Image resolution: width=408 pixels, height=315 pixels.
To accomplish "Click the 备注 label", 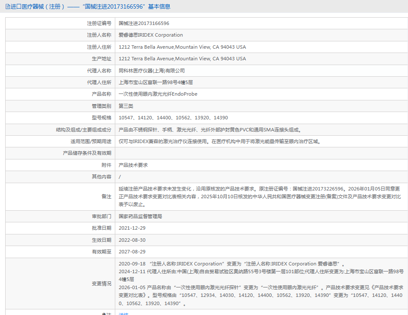I will [x=106, y=196].
